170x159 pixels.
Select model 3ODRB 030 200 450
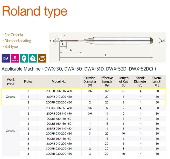tap(59, 154)
